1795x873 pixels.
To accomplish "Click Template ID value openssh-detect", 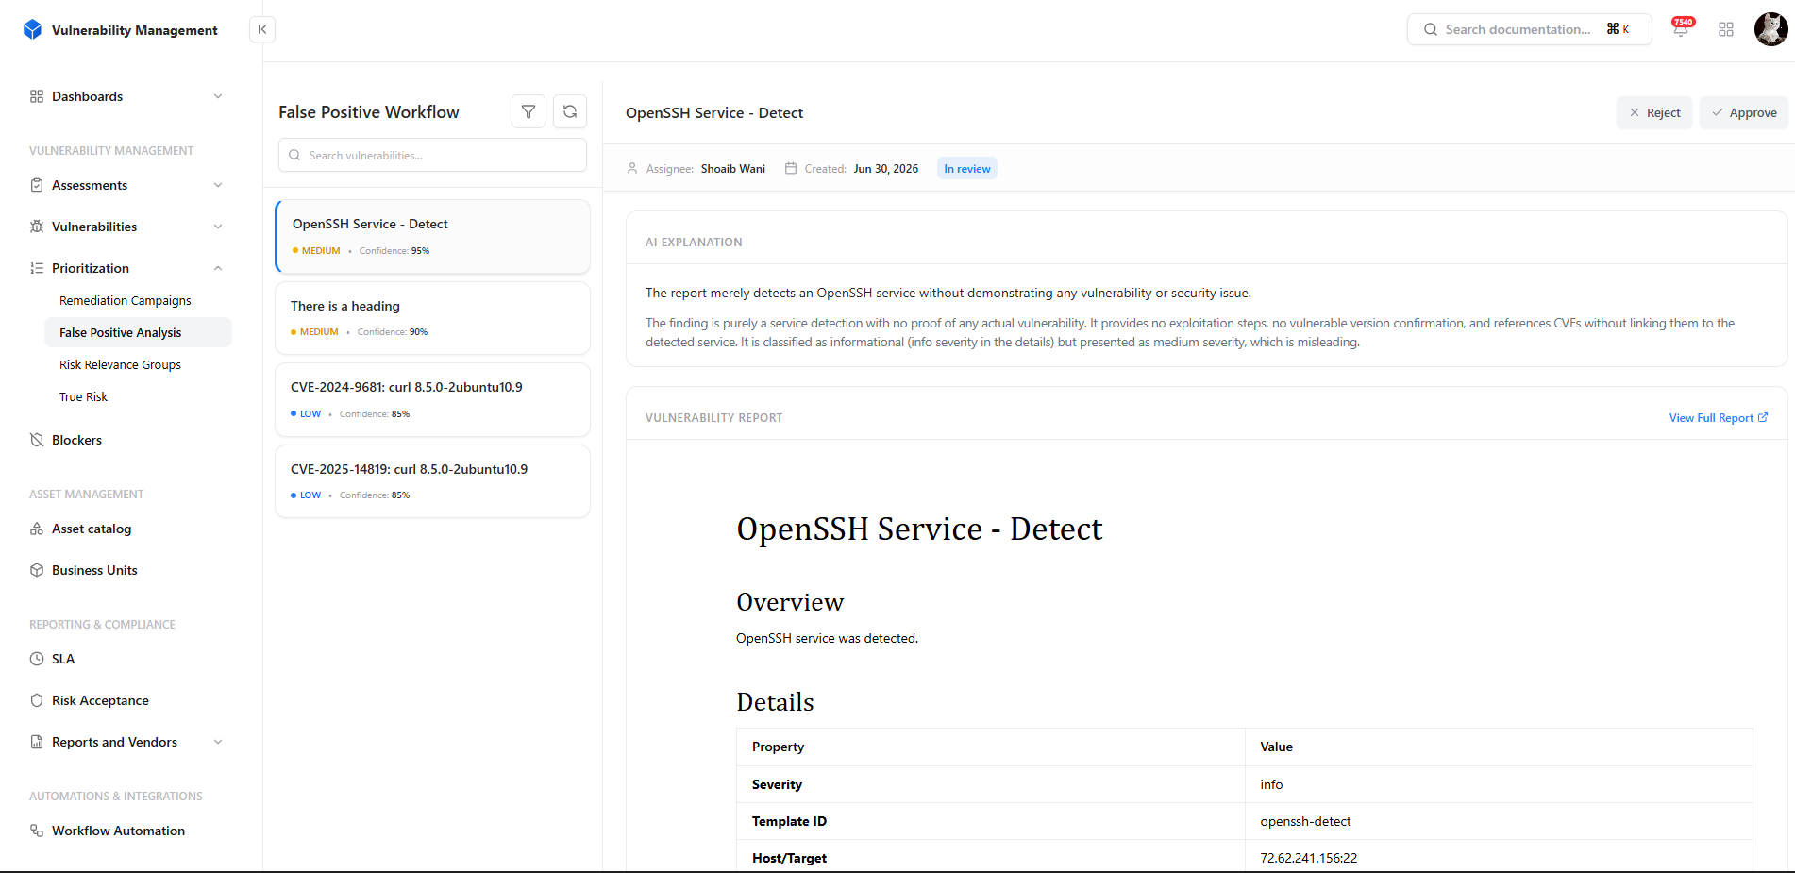I will (1305, 821).
